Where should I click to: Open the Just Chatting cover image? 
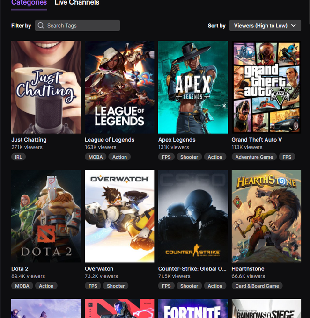coord(46,87)
